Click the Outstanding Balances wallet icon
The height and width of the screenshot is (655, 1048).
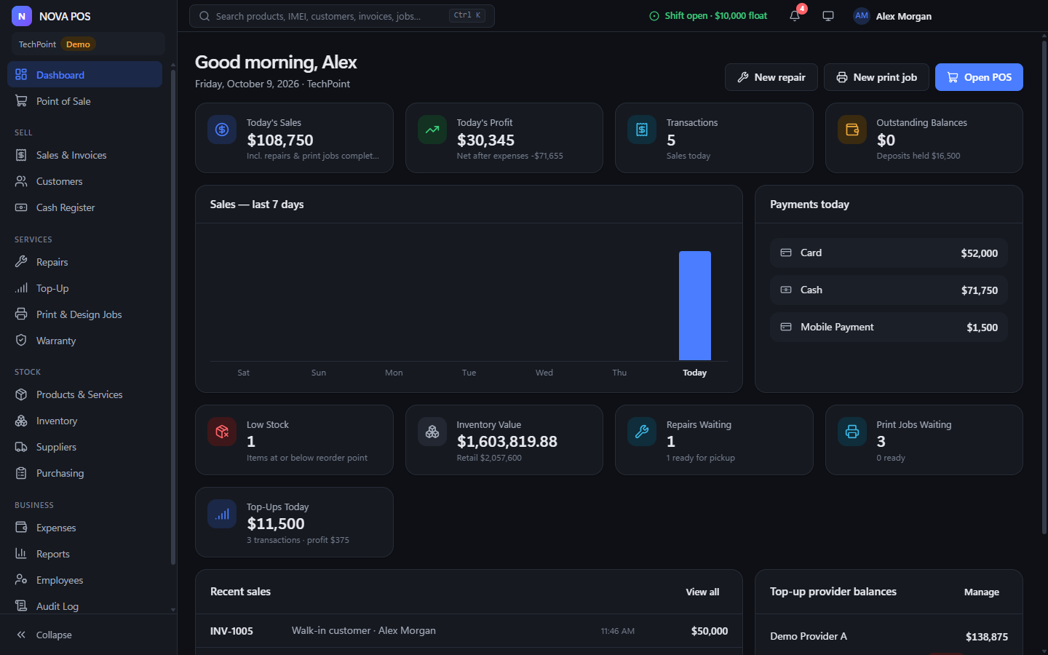852,130
